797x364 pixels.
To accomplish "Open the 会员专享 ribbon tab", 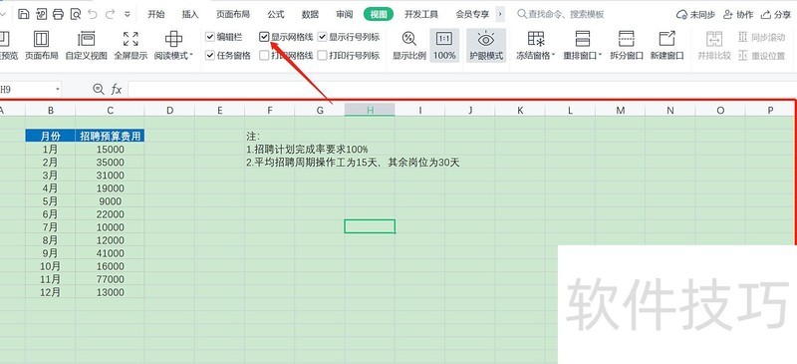I will pyautogui.click(x=472, y=14).
